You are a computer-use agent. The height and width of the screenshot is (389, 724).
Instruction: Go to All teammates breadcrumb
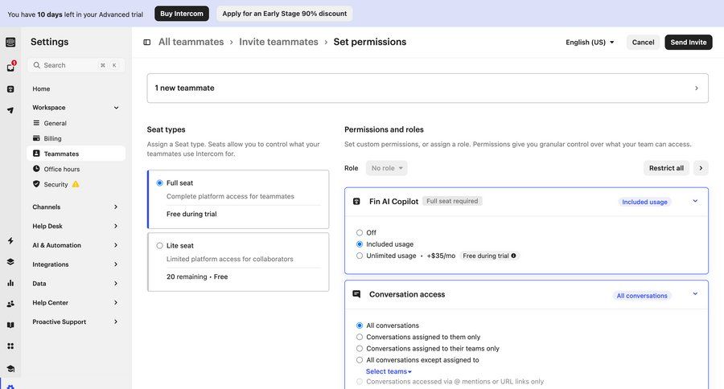(x=191, y=42)
